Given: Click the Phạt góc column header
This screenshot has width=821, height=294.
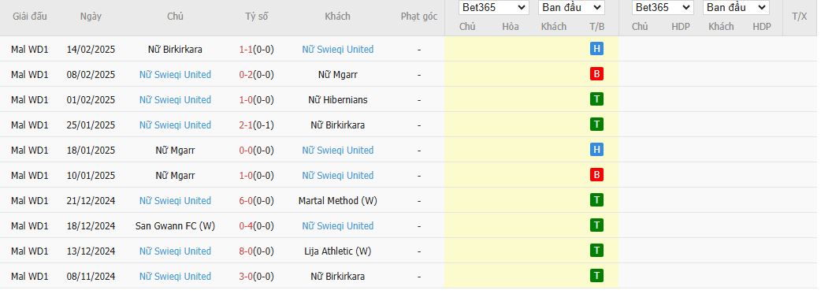Looking at the screenshot, I should point(419,17).
